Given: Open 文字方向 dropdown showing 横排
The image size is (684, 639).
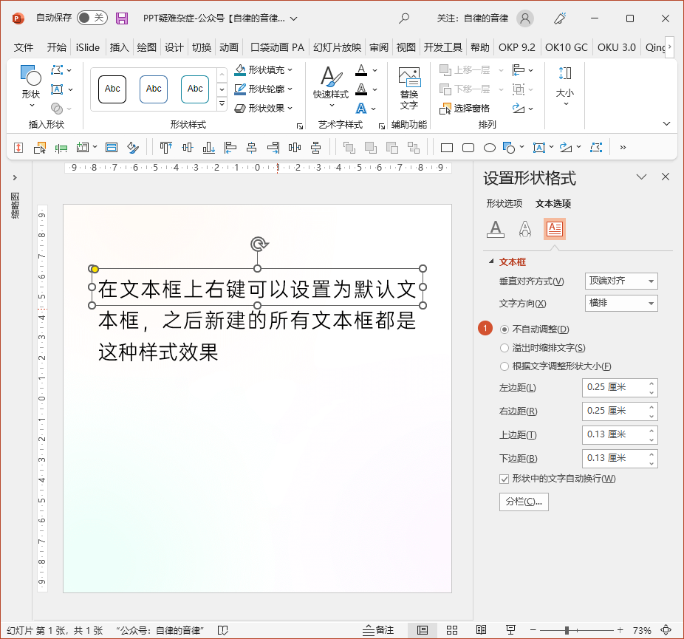Looking at the screenshot, I should (621, 303).
